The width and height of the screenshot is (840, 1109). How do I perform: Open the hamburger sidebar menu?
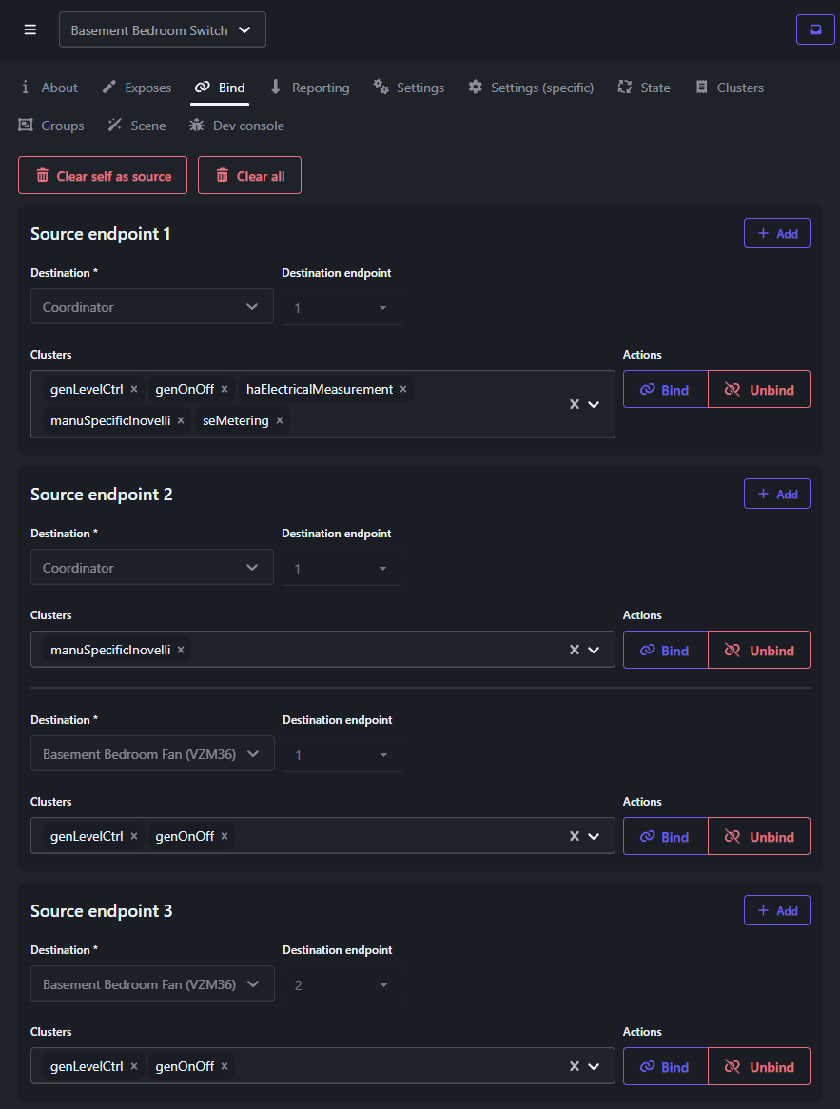click(x=30, y=29)
